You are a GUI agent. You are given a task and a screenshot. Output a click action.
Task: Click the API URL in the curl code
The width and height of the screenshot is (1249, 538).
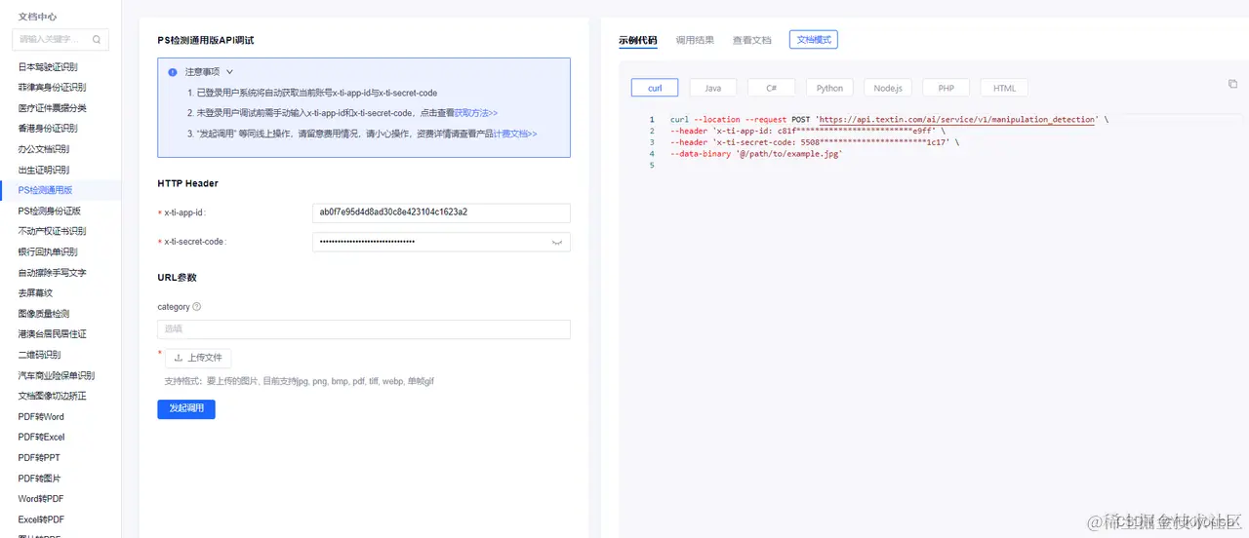(956, 120)
